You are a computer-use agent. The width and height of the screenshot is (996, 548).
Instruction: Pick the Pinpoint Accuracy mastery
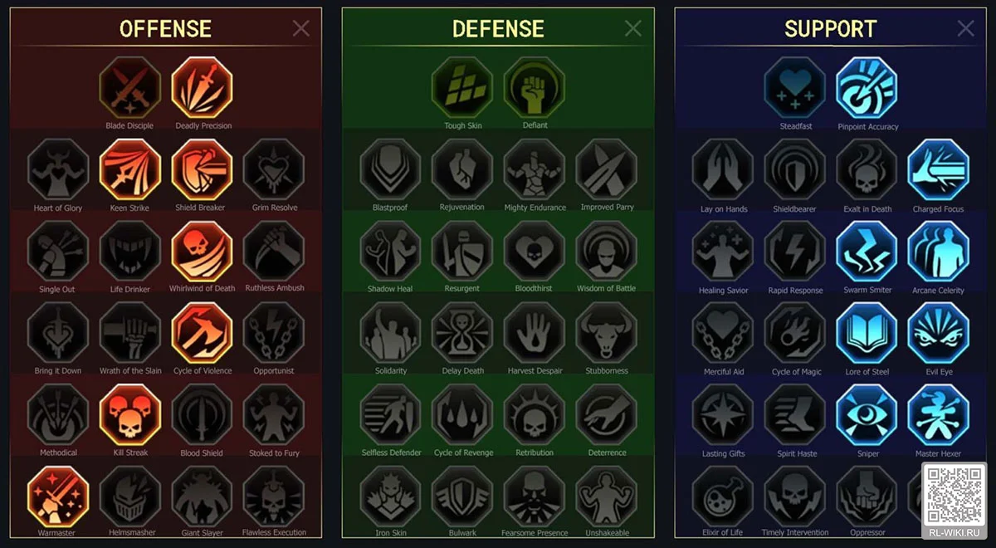pyautogui.click(x=867, y=87)
